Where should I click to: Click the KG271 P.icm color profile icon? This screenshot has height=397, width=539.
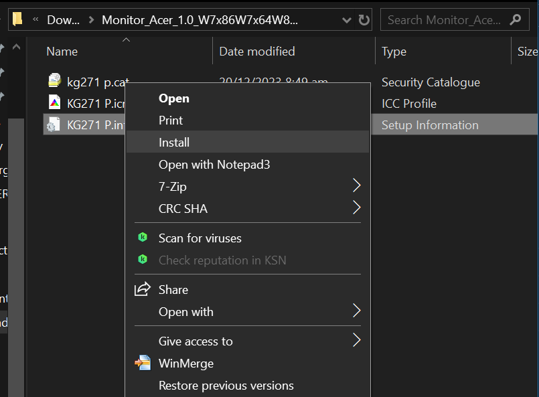click(54, 103)
